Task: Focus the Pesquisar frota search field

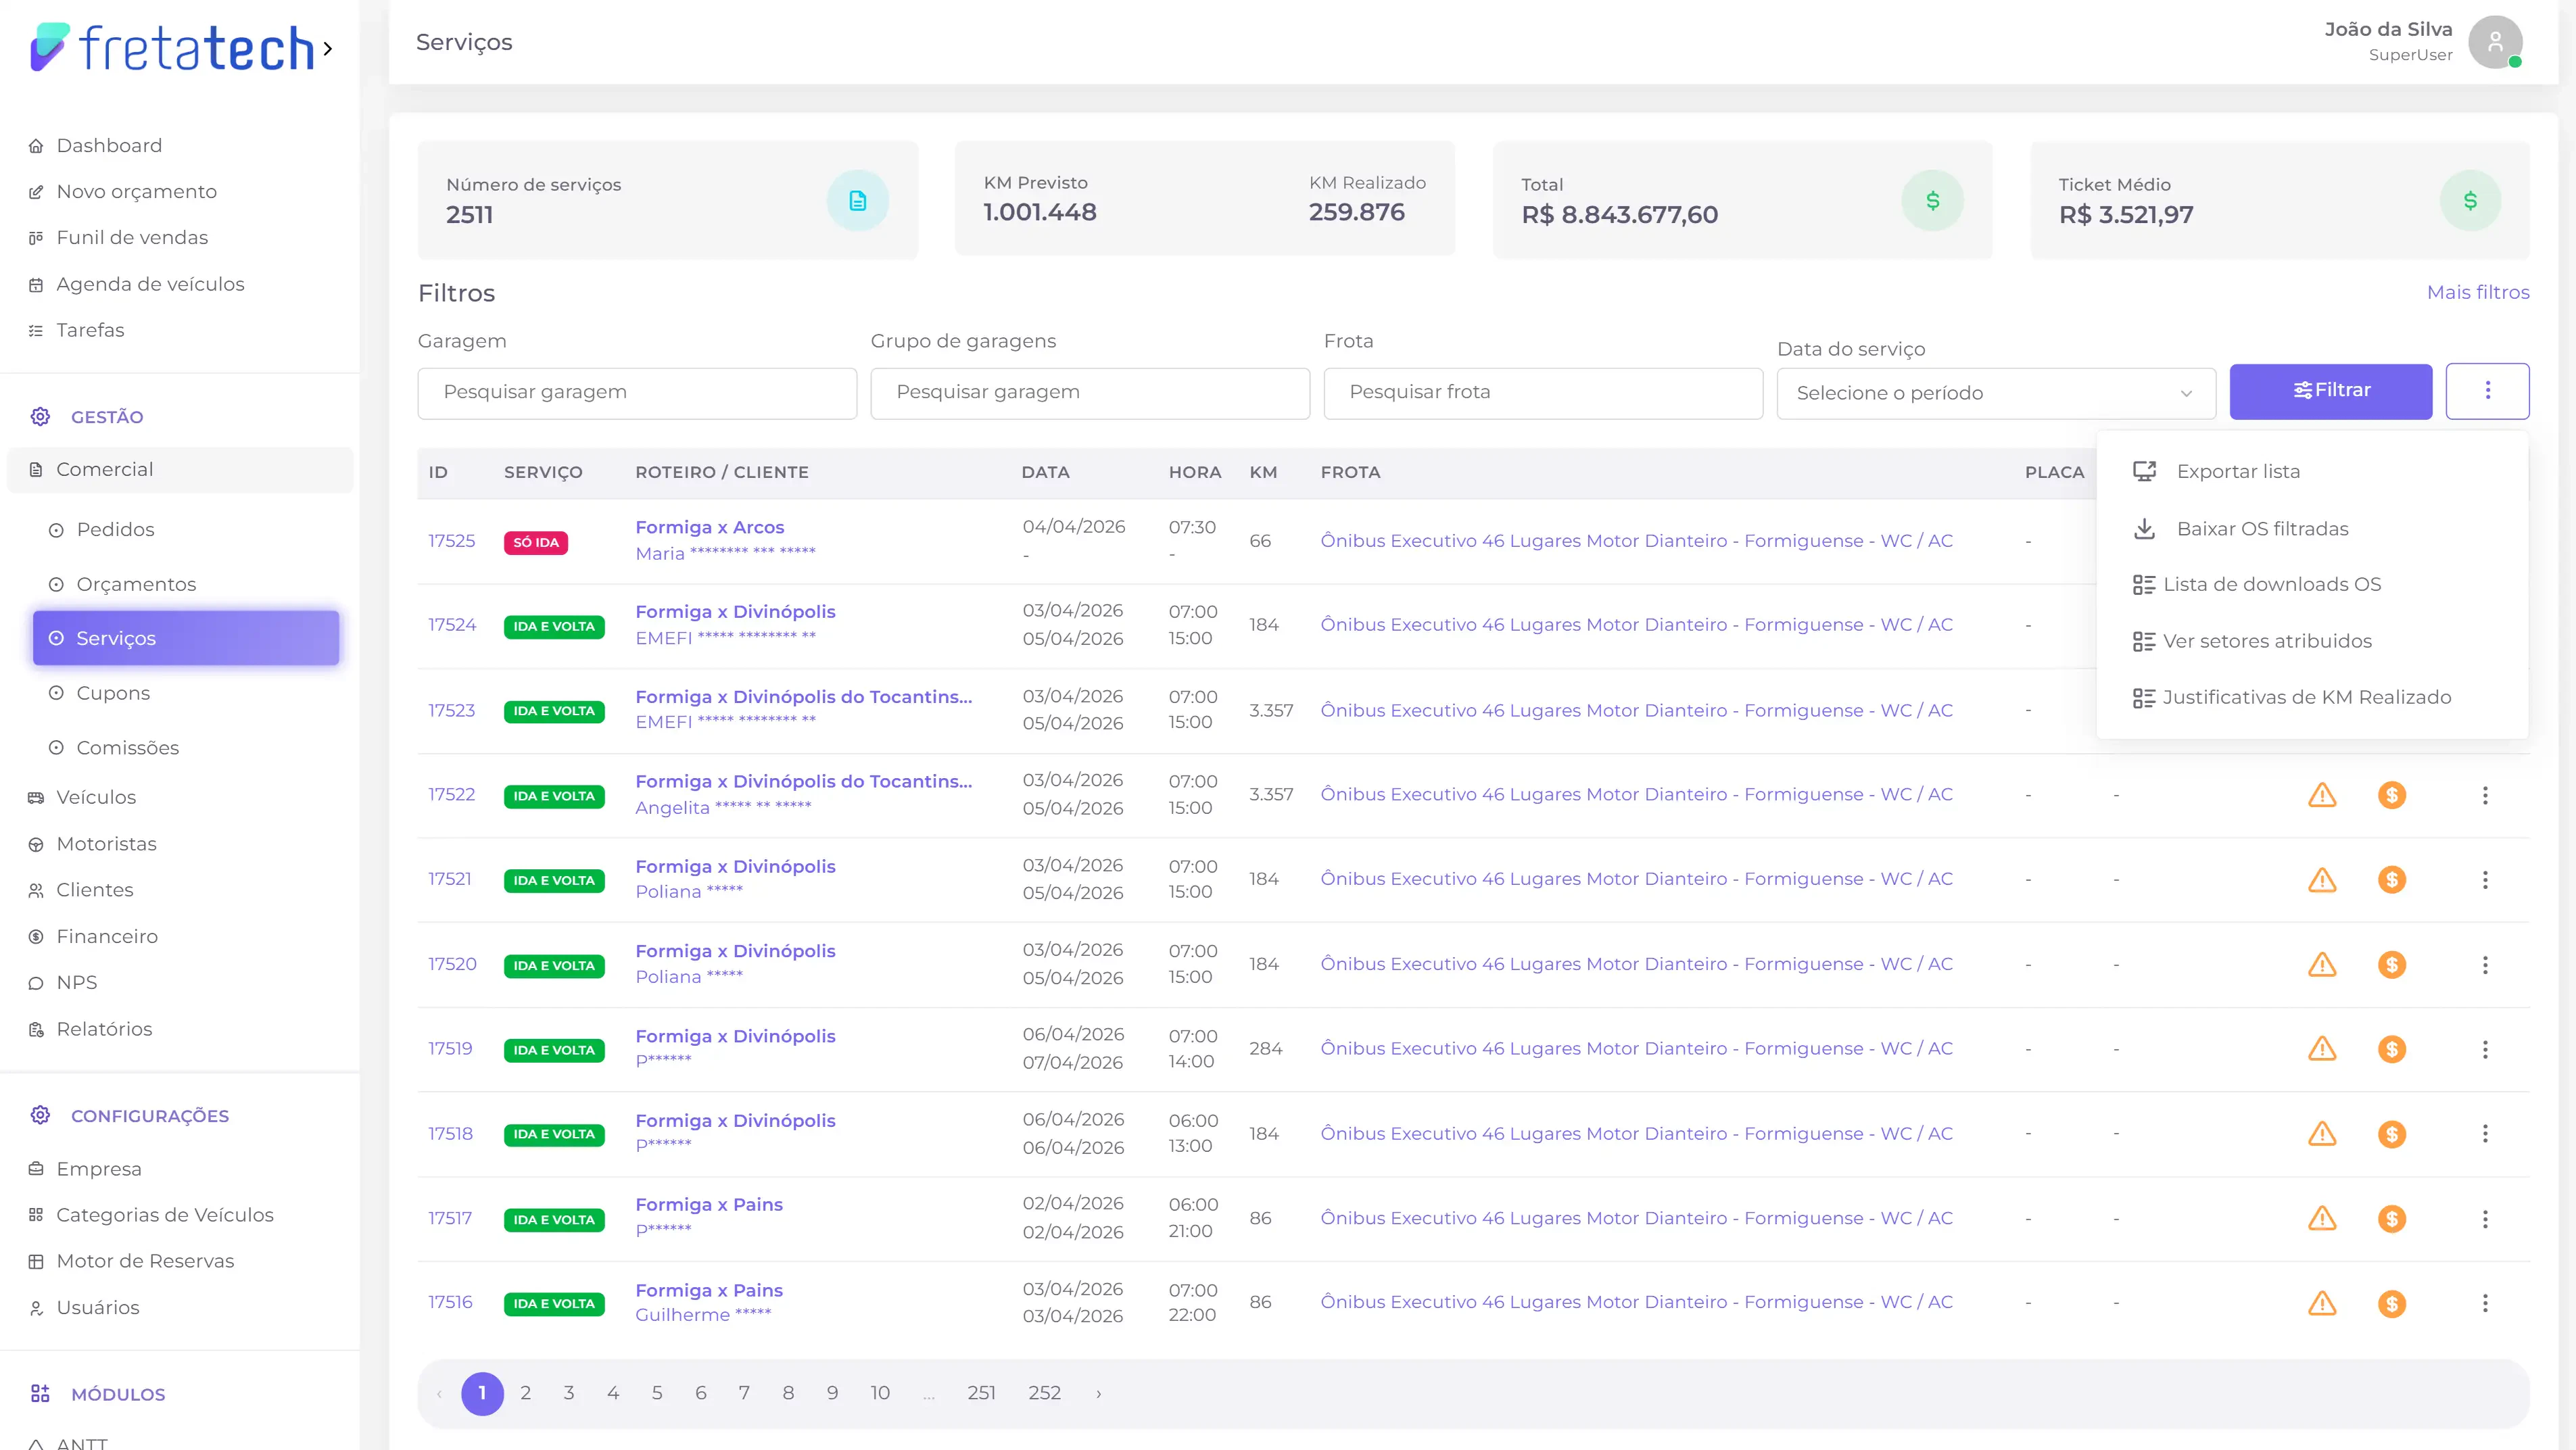Action: (x=1543, y=393)
